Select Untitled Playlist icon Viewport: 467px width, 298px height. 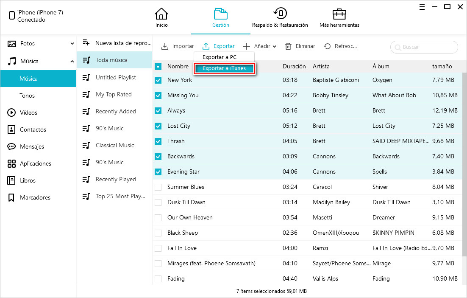(86, 78)
